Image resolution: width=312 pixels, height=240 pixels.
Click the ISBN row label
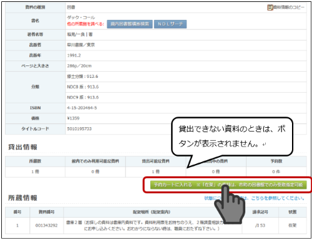(x=35, y=108)
